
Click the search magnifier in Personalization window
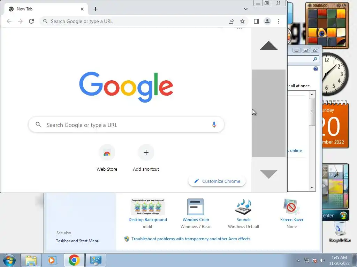pyautogui.click(x=315, y=59)
